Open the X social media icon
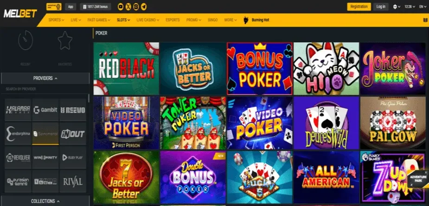Viewport: 429px width, 206px height. click(128, 7)
